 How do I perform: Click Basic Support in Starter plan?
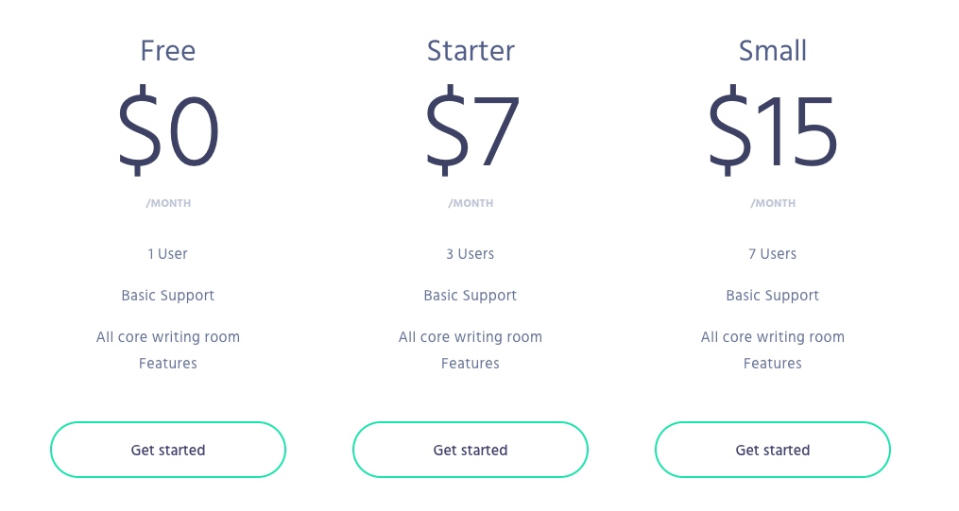pos(470,296)
